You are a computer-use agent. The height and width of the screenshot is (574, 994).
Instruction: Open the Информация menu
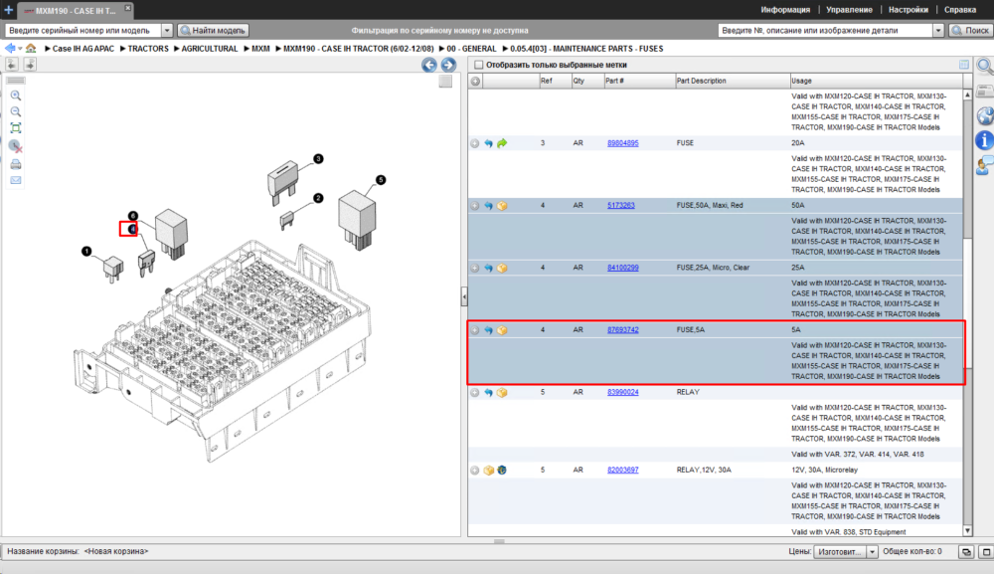click(x=785, y=10)
